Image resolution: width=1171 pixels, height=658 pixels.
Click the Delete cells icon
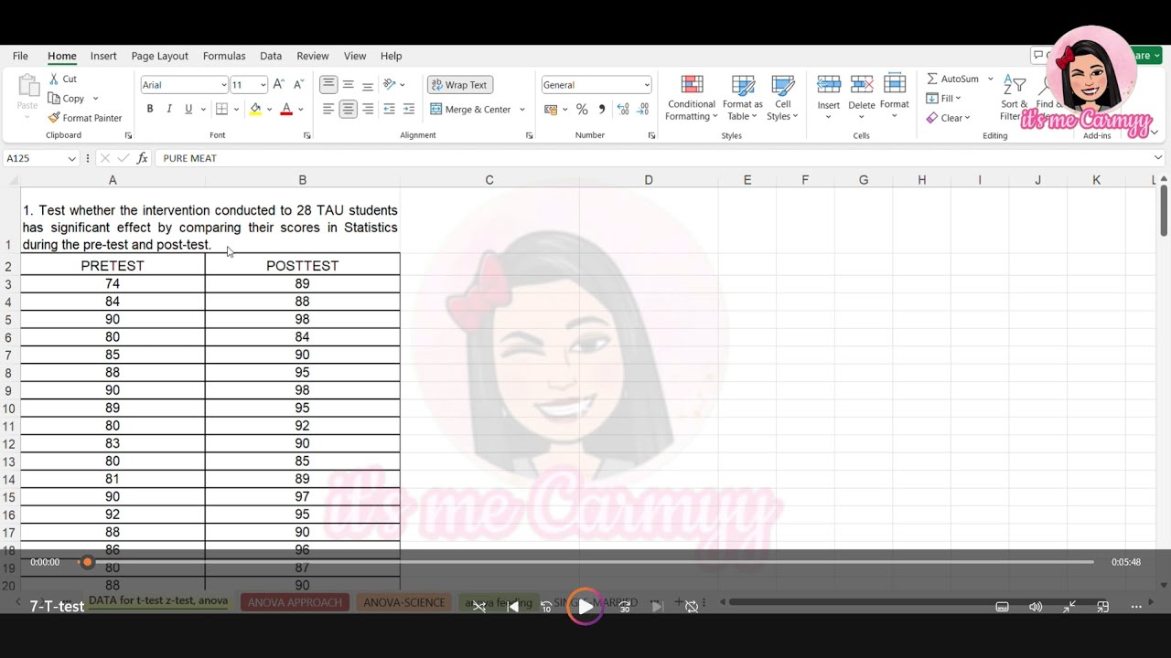(862, 84)
